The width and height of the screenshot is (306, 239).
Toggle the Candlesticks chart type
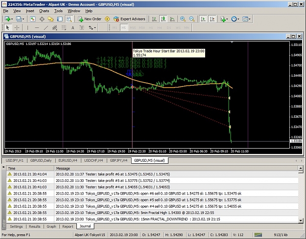163,19
